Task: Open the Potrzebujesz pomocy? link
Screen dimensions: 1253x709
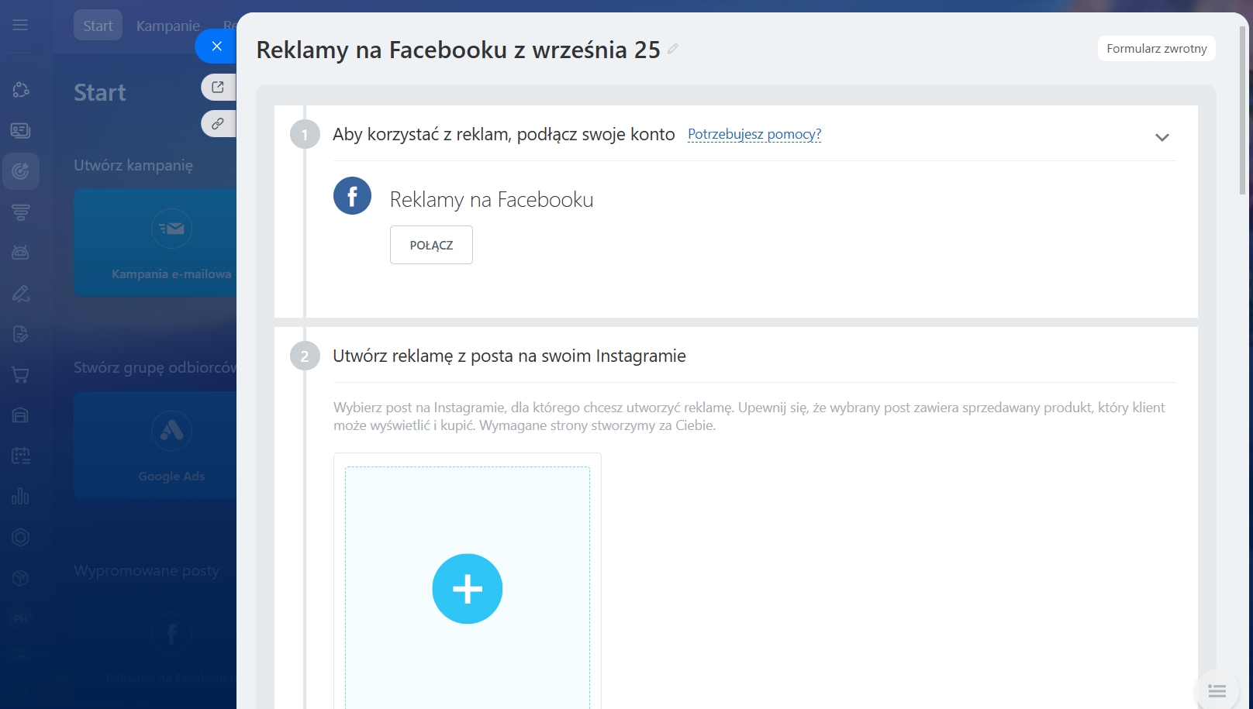Action: (754, 134)
